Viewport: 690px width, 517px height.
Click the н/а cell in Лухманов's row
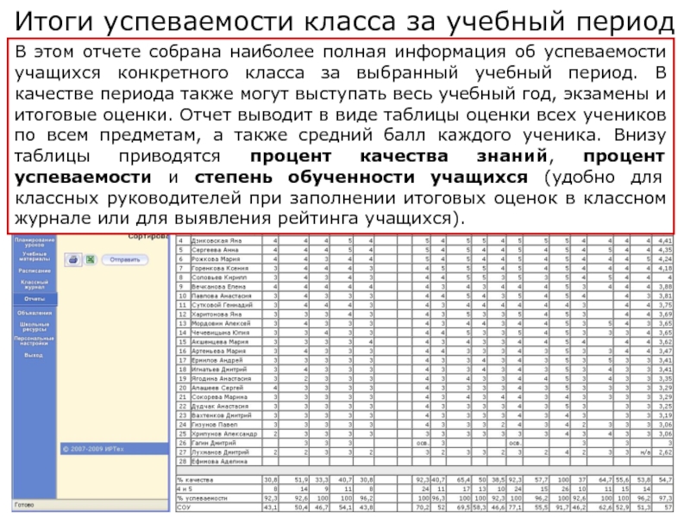pos(645,452)
